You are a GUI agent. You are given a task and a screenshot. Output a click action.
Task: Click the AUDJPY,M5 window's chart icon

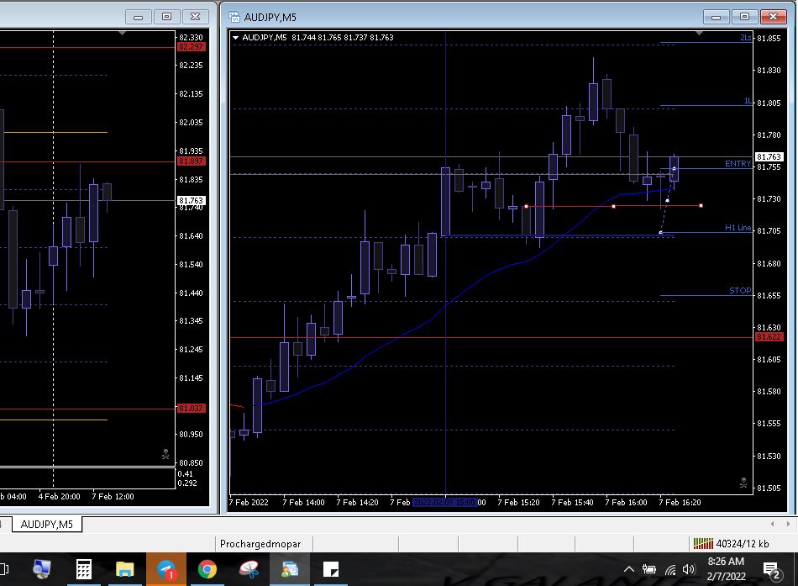coord(234,18)
